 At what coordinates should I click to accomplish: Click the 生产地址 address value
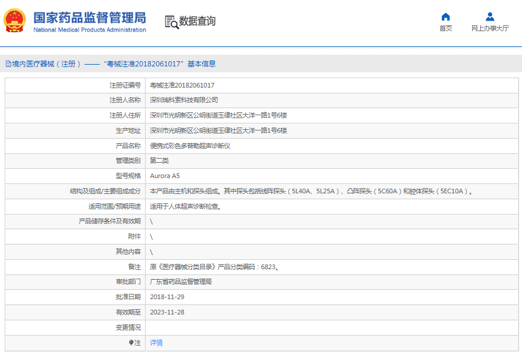coord(218,130)
